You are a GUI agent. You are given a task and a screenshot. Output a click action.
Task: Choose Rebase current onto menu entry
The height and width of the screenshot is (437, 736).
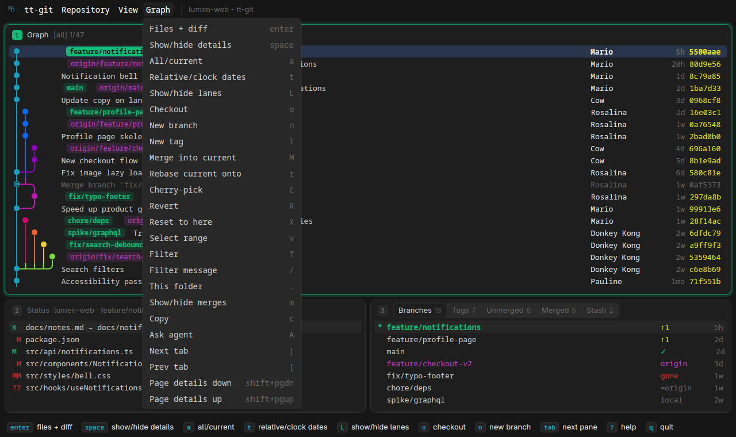point(222,174)
